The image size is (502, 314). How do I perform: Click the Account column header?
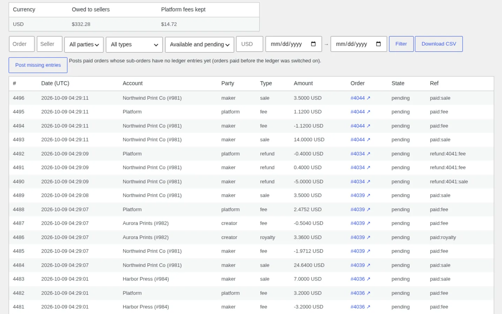tap(132, 83)
